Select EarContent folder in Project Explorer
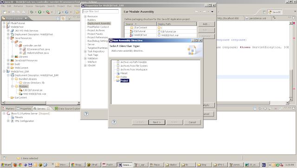Screen dimensions: 297x168 coord(20,98)
